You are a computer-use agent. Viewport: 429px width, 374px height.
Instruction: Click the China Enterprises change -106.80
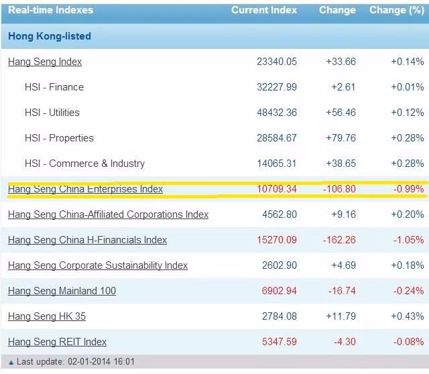(339, 189)
